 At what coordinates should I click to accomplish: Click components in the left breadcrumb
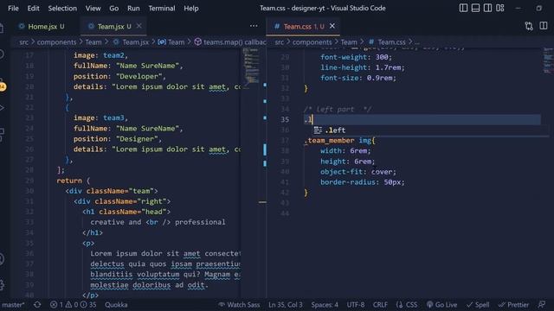[56, 42]
